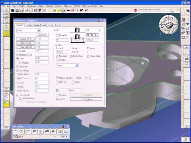This screenshot has height=143, width=191.
Task: Select the Advanced radio button
Action: 18,71
